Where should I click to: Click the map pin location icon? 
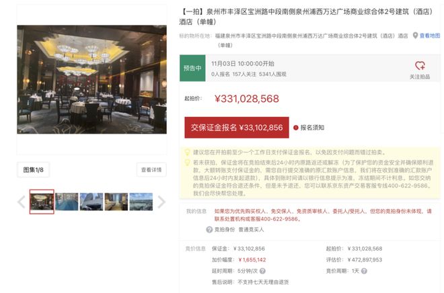tap(415, 36)
